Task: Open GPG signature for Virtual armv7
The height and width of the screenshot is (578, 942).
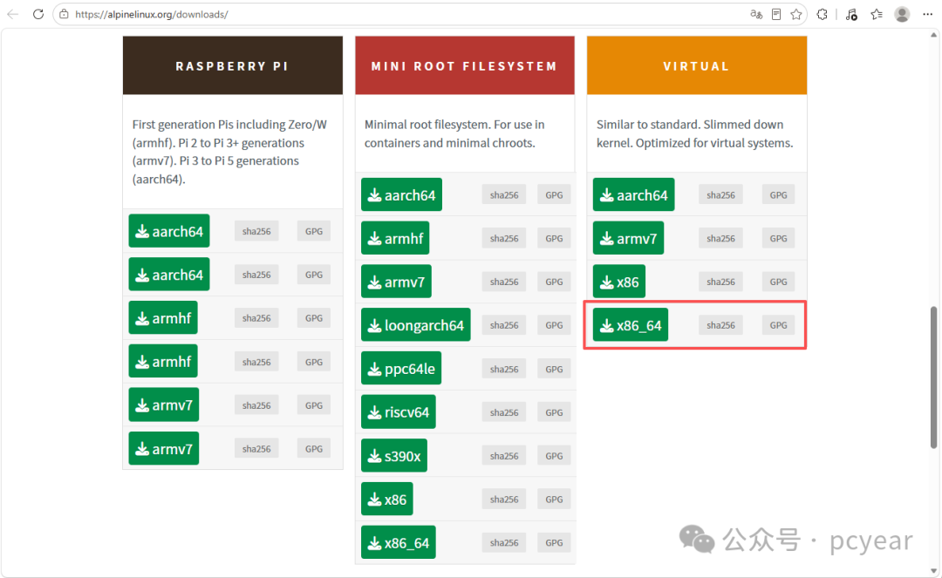Action: (x=779, y=238)
